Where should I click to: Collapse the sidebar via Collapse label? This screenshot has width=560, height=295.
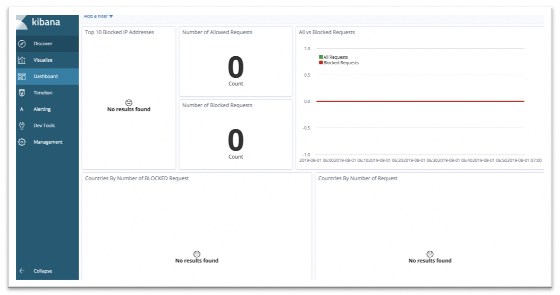click(43, 271)
